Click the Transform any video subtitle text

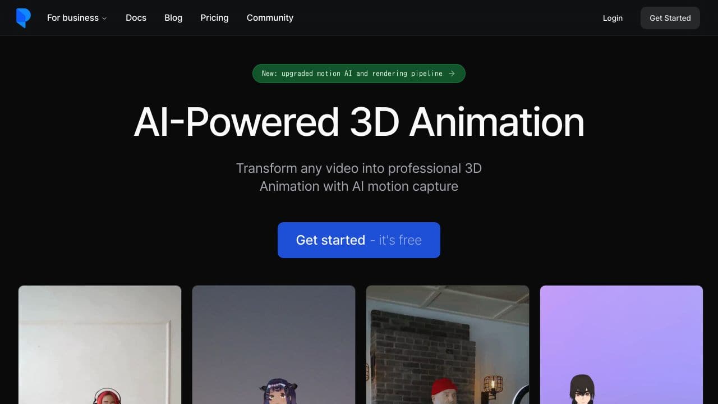[359, 177]
